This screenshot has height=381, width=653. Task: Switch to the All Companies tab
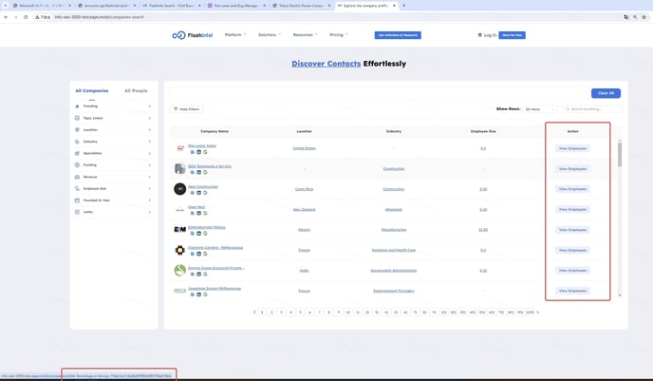tap(92, 90)
